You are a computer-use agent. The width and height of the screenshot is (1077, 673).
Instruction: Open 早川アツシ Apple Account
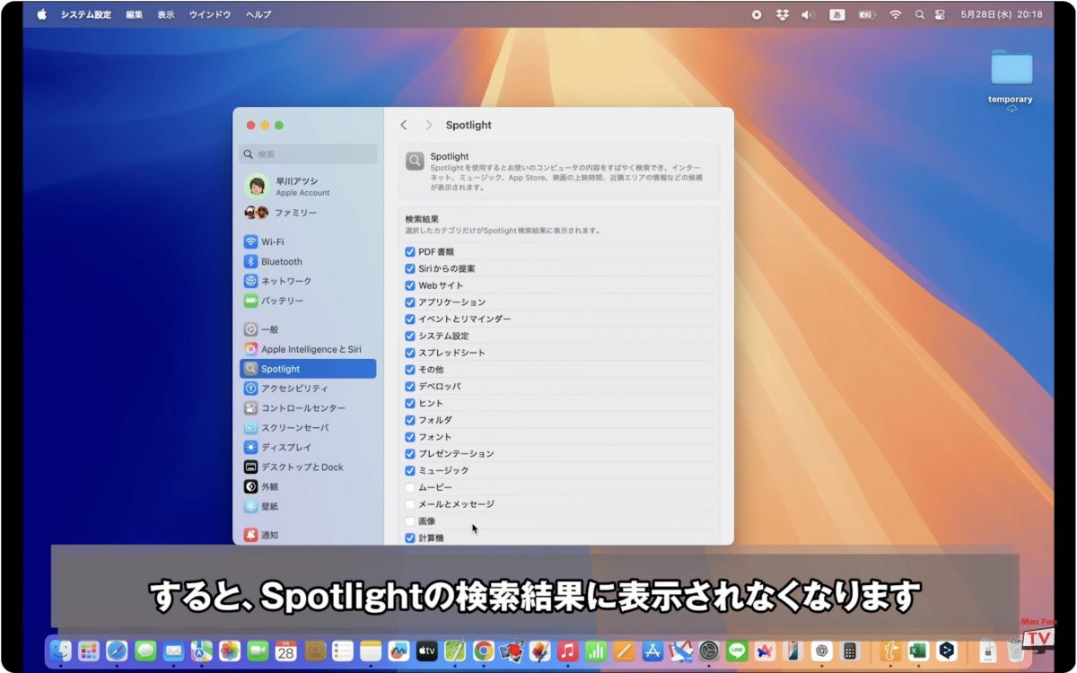[308, 186]
